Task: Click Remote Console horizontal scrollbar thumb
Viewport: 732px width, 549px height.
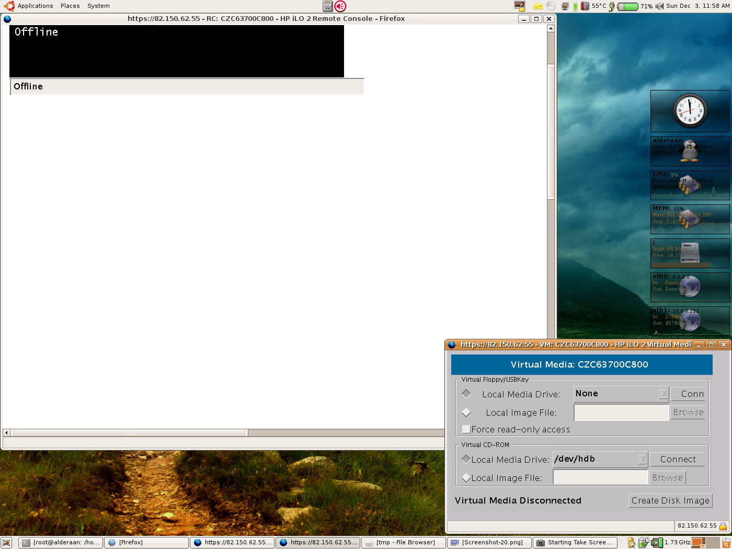Action: (x=129, y=433)
